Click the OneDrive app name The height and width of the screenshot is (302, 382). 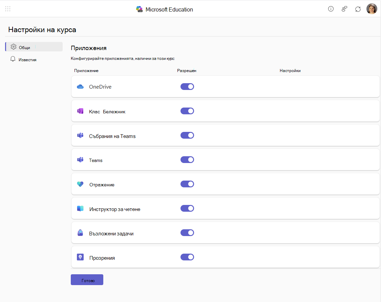[x=100, y=87]
